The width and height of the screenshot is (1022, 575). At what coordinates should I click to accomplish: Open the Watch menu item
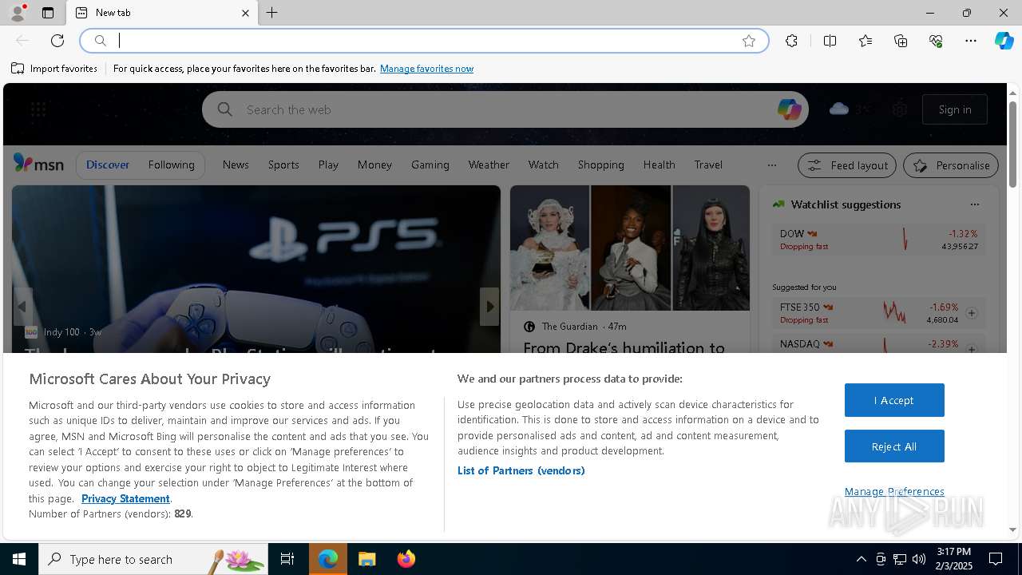(x=543, y=165)
